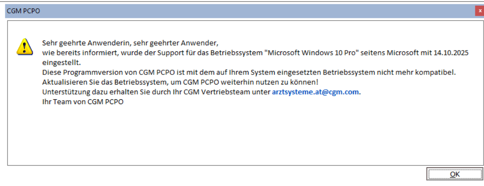Click the phrase "weiterhin nutzen zu können!"

coord(276,82)
